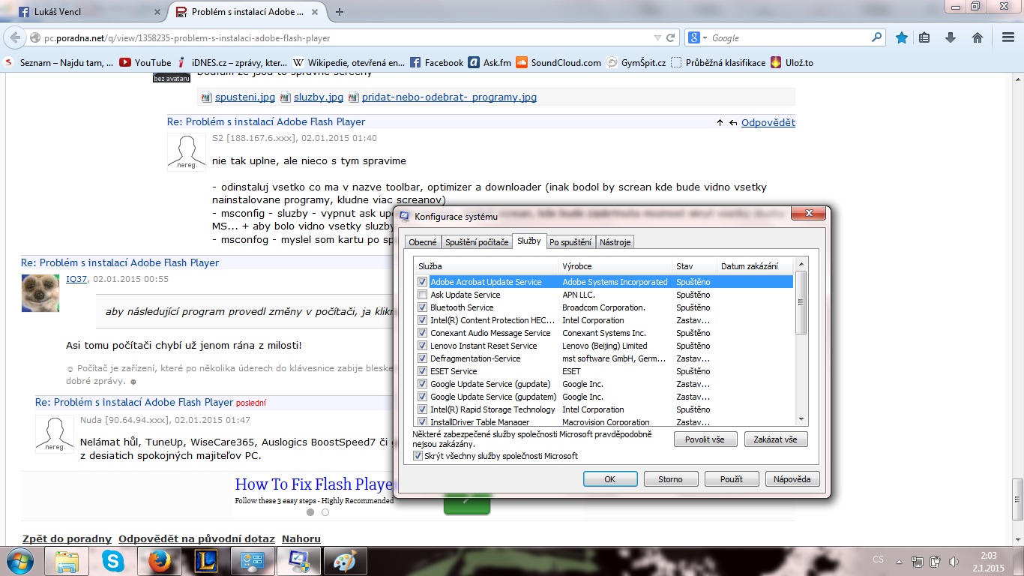Check the Ask Update Service box
The height and width of the screenshot is (576, 1024).
(423, 295)
